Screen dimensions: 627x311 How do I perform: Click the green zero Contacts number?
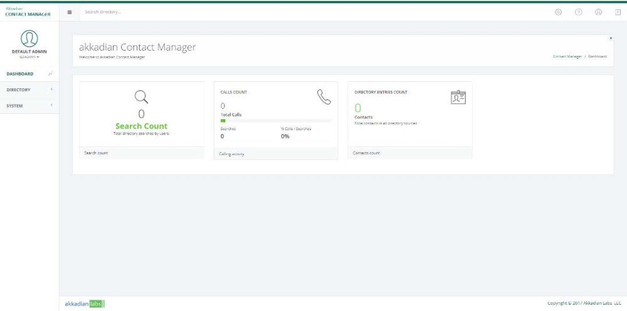[358, 108]
